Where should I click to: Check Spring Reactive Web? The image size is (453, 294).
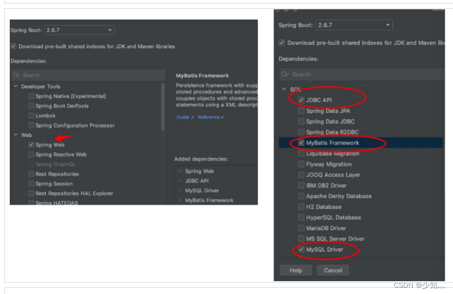[31, 155]
